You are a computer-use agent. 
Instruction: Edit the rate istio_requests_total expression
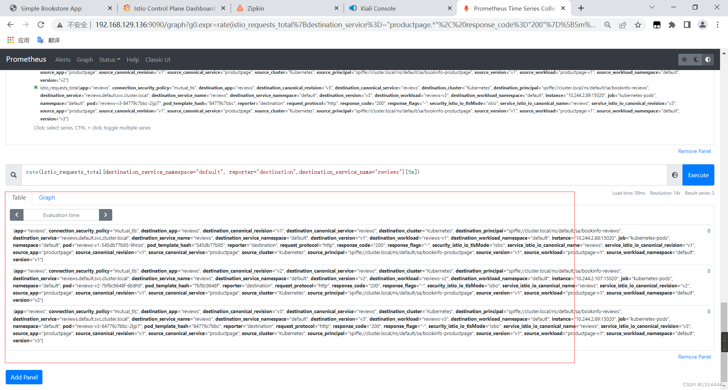[x=344, y=175]
